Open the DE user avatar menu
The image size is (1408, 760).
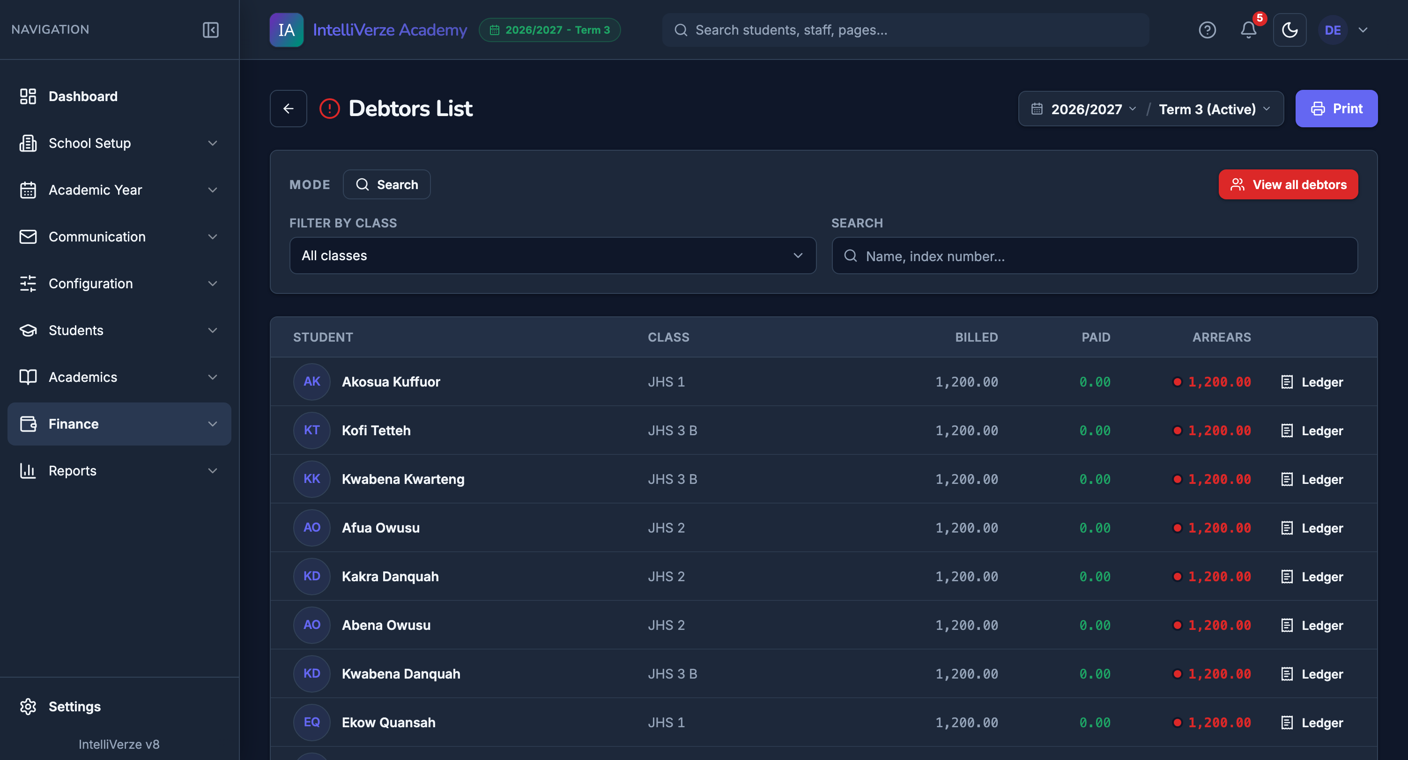point(1333,30)
